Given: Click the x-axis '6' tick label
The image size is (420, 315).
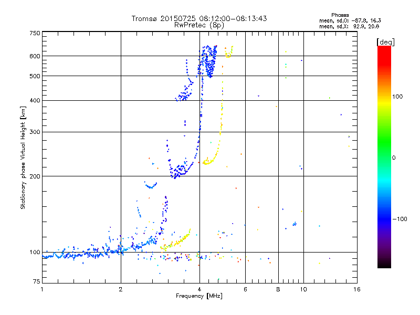Looking at the screenshot, I should tap(245, 289).
